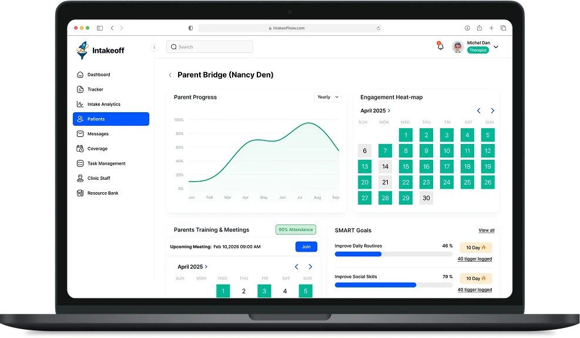
Task: Join the upcoming meeting
Action: tap(306, 246)
